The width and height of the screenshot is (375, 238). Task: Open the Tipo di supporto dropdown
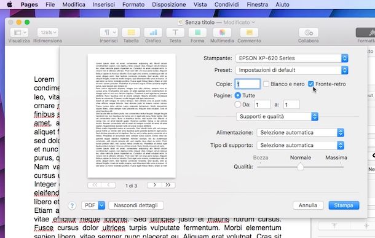click(x=301, y=145)
